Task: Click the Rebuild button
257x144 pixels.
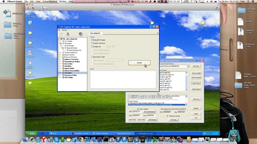Action: (x=139, y=63)
